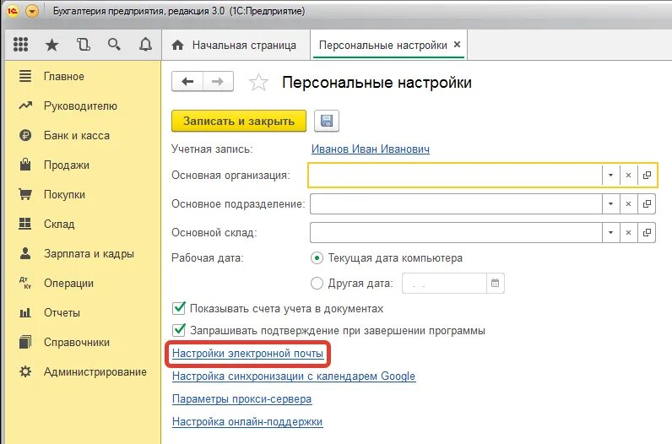Open the sections menu grid icon
The width and height of the screenshot is (672, 444).
[20, 45]
